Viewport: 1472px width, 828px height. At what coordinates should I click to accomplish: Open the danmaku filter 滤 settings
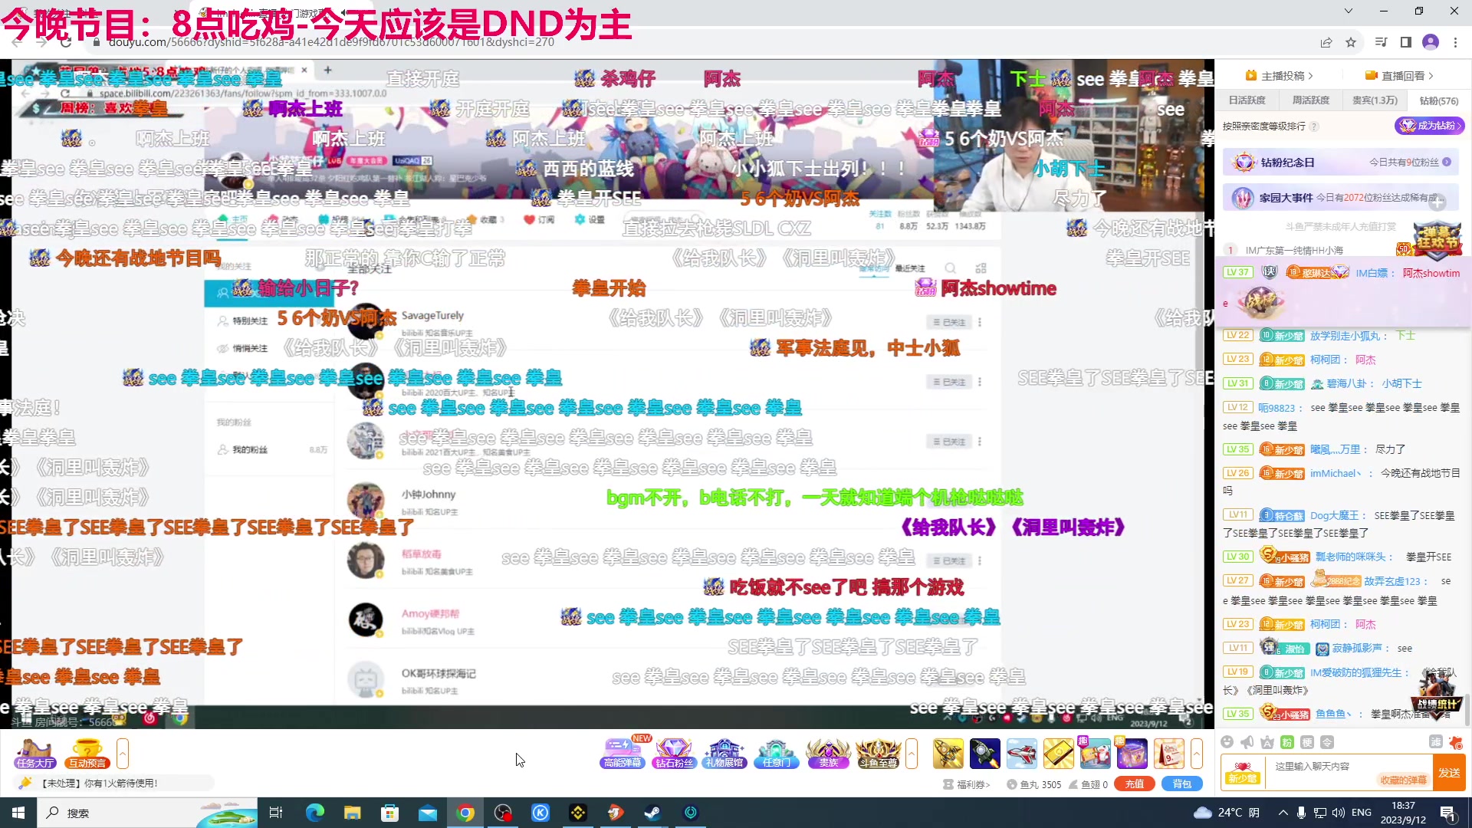click(1434, 742)
